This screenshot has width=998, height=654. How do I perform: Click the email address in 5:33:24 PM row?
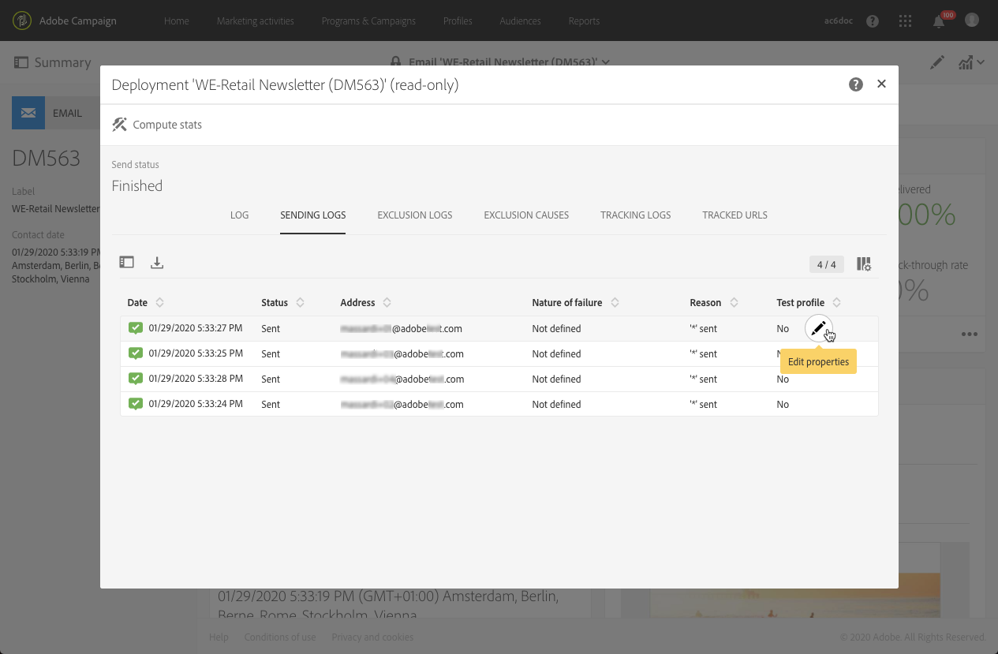(402, 404)
